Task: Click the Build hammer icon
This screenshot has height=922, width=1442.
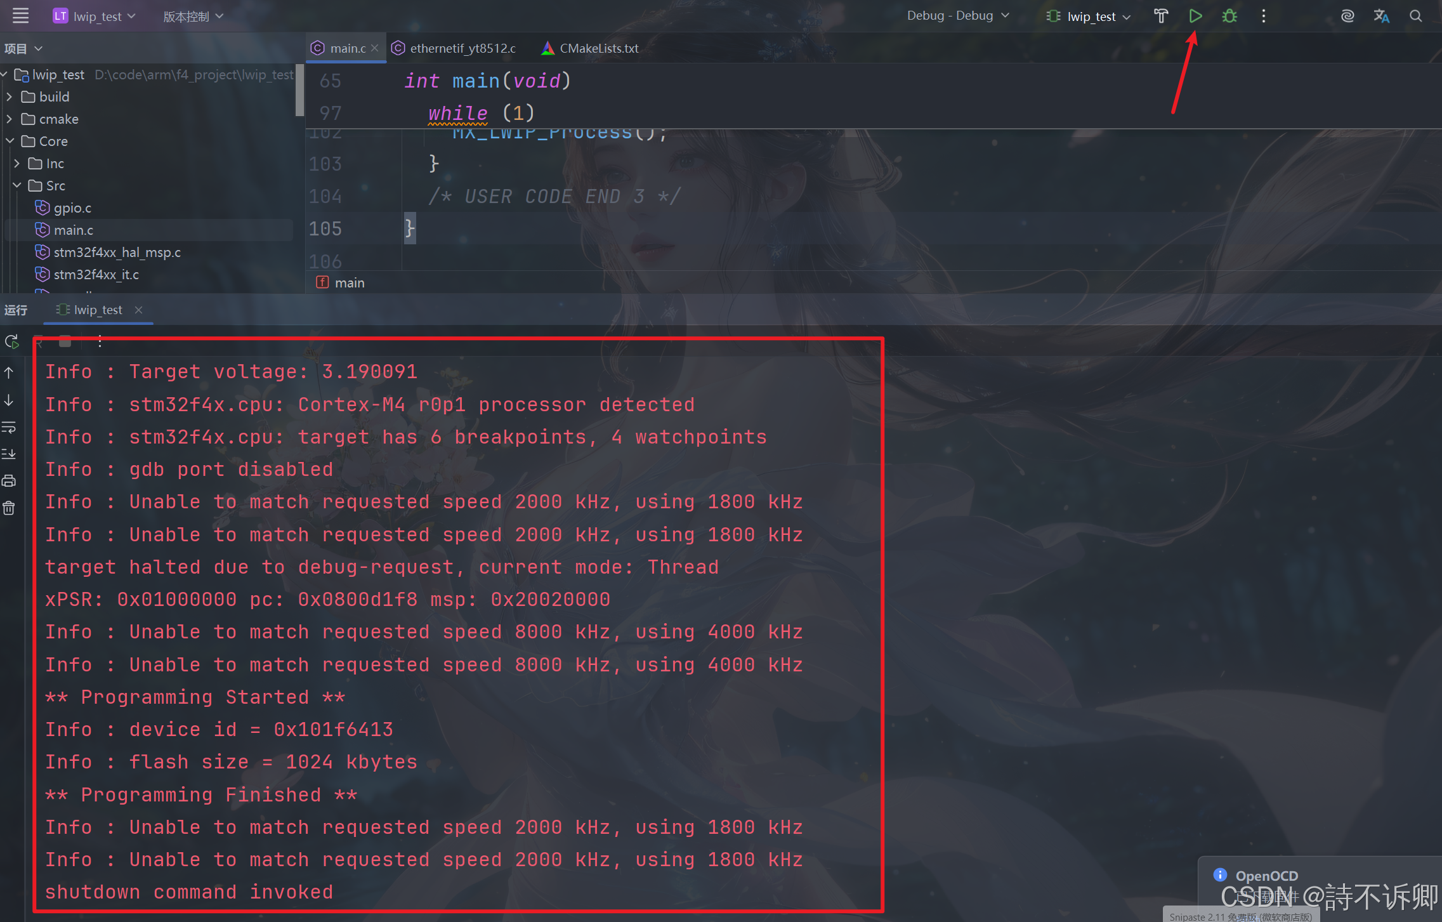Action: coord(1161,16)
